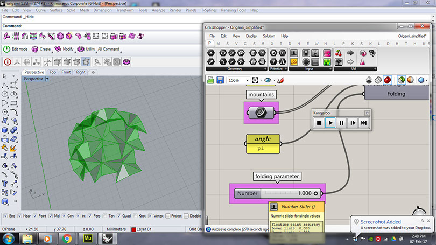Switch to Right viewport tab

tap(81, 72)
